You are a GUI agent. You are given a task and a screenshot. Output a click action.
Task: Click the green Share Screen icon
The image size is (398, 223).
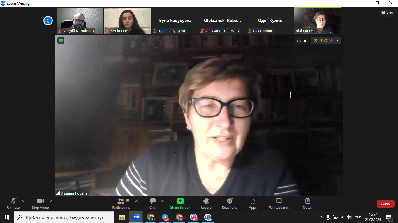[180, 201]
